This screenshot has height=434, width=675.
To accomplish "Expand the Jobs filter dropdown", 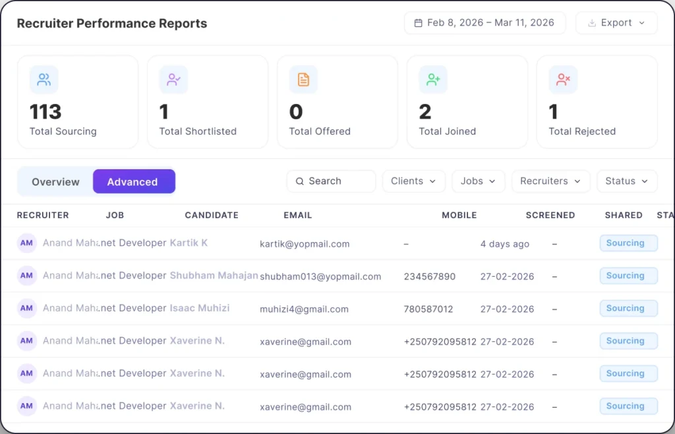I will pyautogui.click(x=478, y=181).
